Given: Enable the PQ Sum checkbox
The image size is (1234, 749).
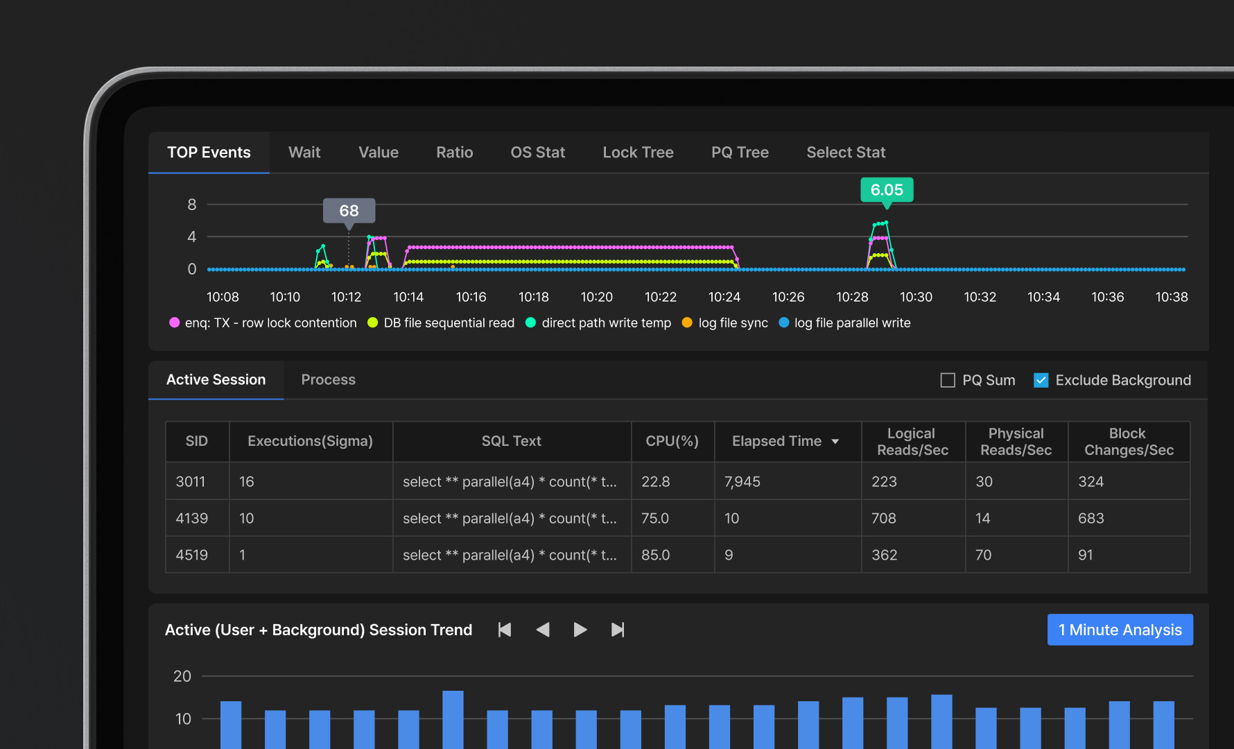Looking at the screenshot, I should click(948, 380).
